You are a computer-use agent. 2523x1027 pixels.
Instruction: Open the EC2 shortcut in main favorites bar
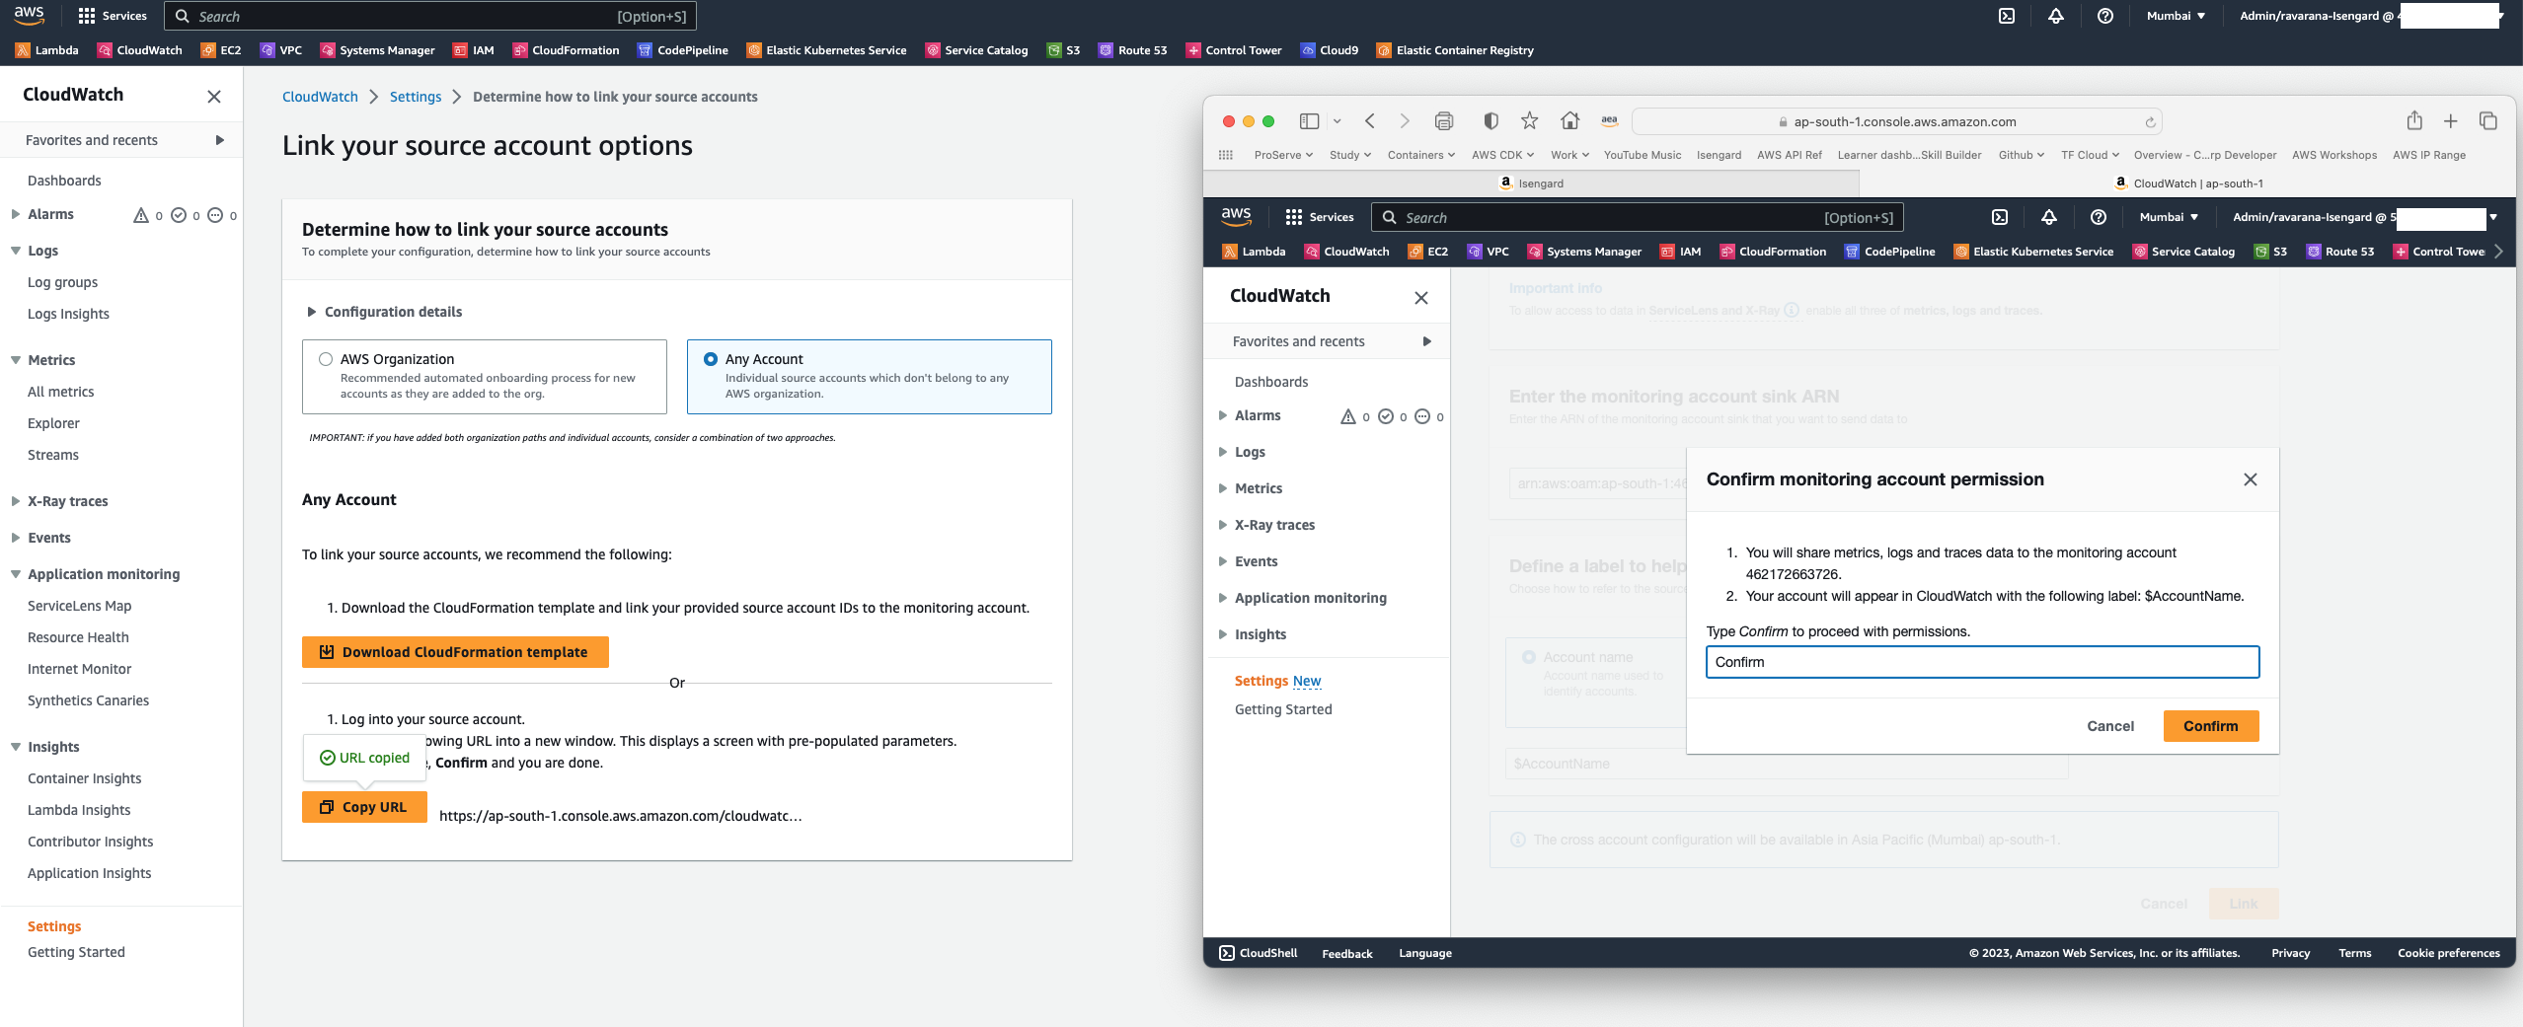pos(221,50)
